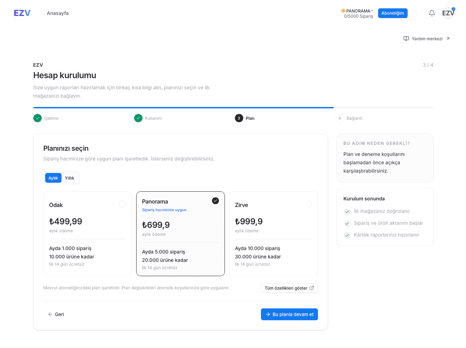Click the 3 / 4 step counter
466x348 pixels.
coord(428,65)
